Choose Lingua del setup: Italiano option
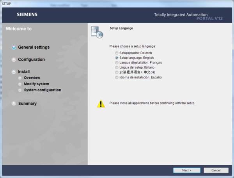Image resolution: width=234 pixels, height=178 pixels. (x=117, y=67)
